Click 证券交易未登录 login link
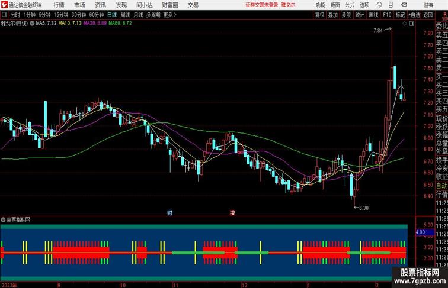Viewport: 448px width, 288px height. point(262,5)
